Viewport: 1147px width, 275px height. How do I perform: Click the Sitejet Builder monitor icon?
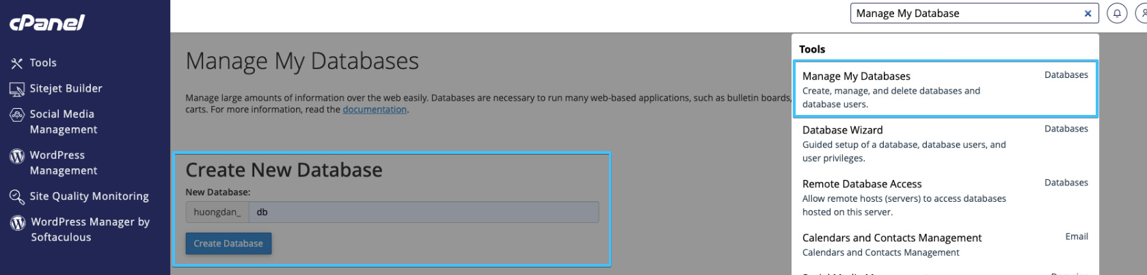click(x=17, y=89)
